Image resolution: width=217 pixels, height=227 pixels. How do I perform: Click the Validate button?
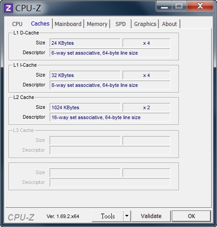151,216
